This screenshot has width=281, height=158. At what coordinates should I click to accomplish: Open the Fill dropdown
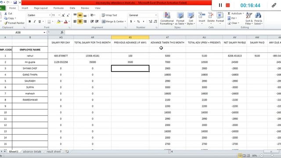pos(232,18)
